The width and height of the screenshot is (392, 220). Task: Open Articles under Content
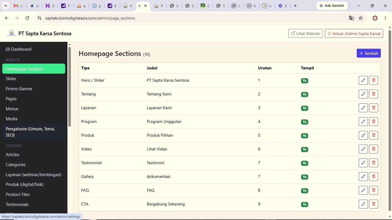coord(34,155)
